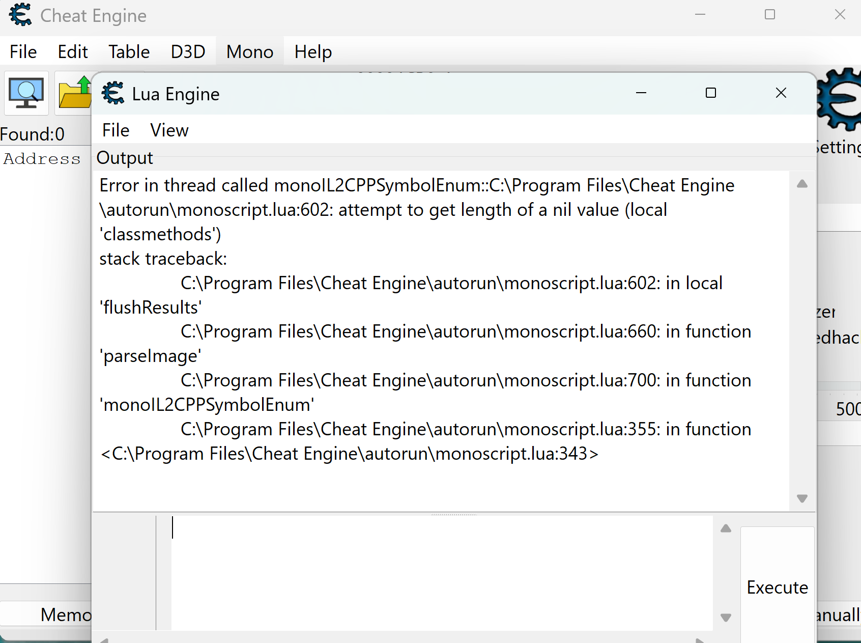
Task: Minimize the Lua Engine window
Action: pos(641,93)
